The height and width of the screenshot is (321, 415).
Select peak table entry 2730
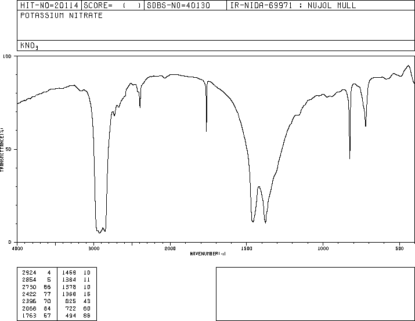29,287
